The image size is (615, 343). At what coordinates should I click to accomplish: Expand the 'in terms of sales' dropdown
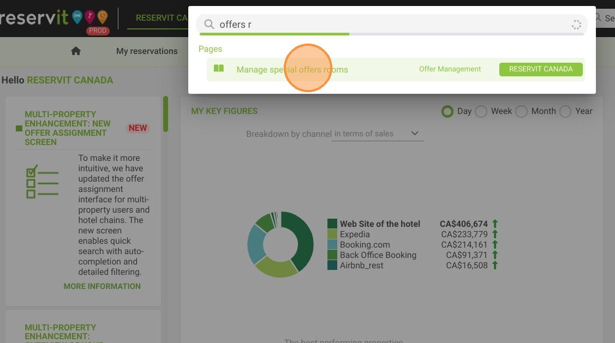coord(378,134)
